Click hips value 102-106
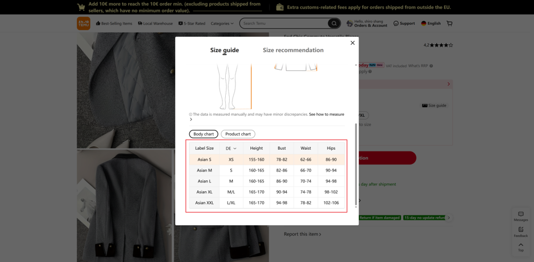Screen dimensions: 534x262 [x=332, y=203]
